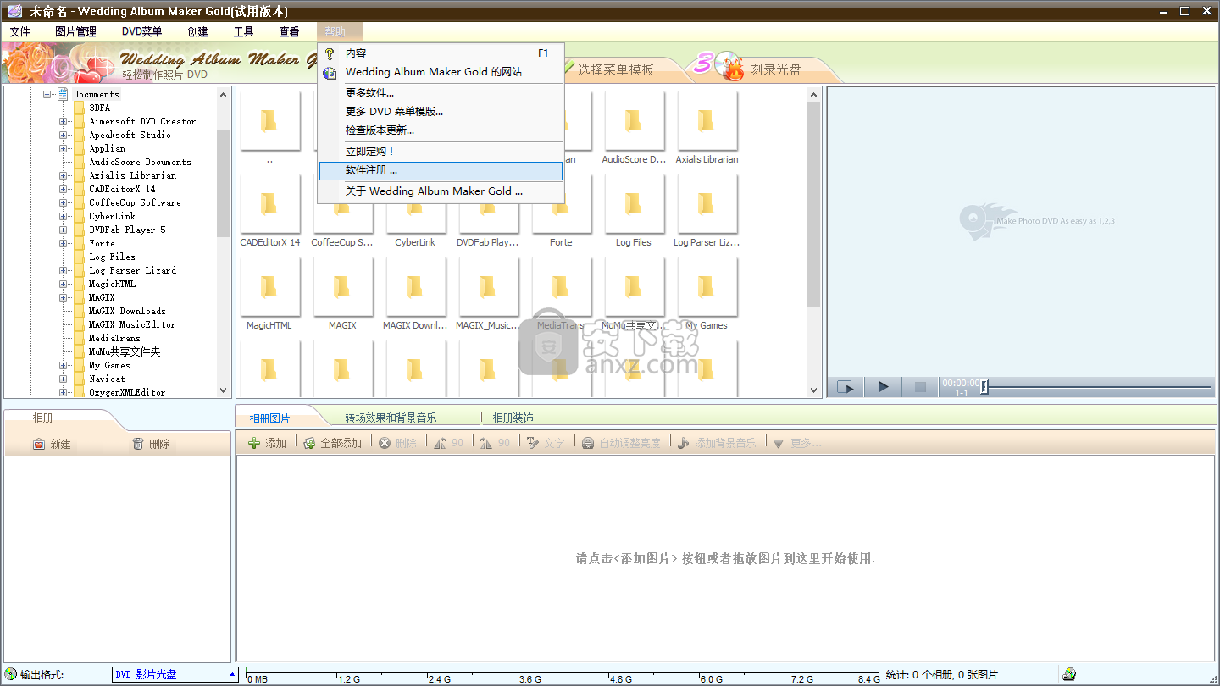Click the 相册 panel tab
Viewport: 1220px width, 686px height.
43,418
